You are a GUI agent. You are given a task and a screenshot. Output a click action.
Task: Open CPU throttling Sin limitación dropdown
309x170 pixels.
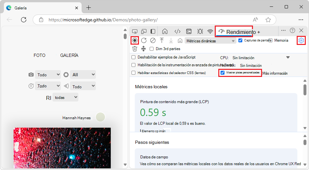coord(261,58)
